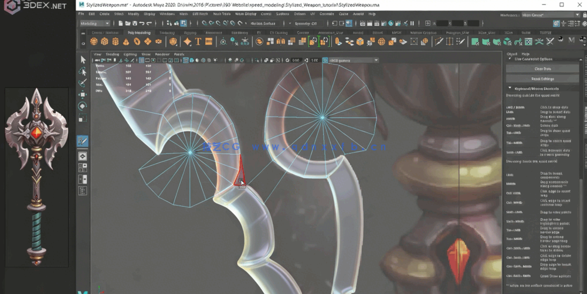587x294 pixels.
Task: Create a polygon plane from the shelf
Action: tap(148, 42)
